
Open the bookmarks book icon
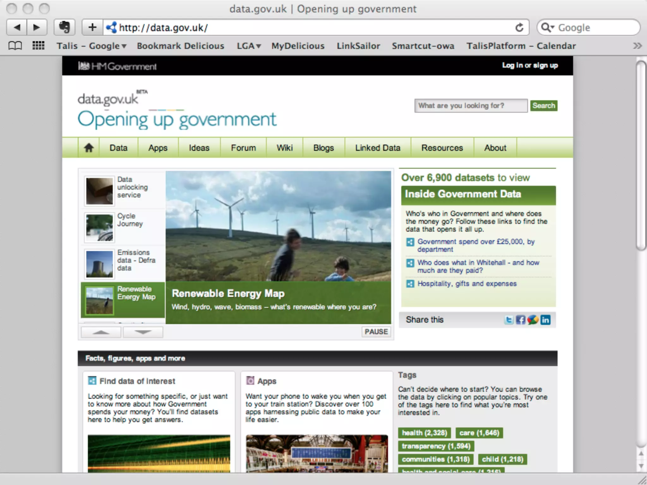15,46
